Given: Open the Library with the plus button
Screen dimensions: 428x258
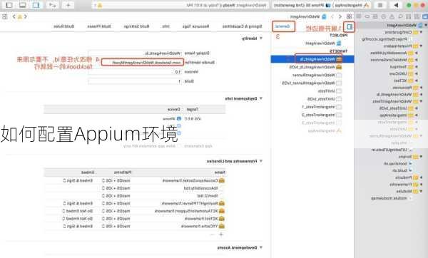Looking at the screenshot, I should (68, 5).
